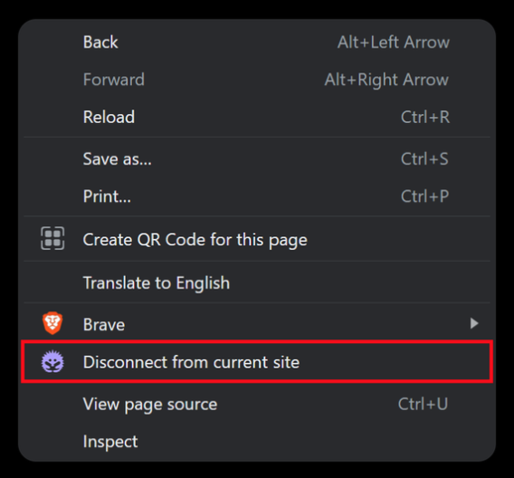Select Print... menu item
The width and height of the screenshot is (514, 478).
click(257, 196)
